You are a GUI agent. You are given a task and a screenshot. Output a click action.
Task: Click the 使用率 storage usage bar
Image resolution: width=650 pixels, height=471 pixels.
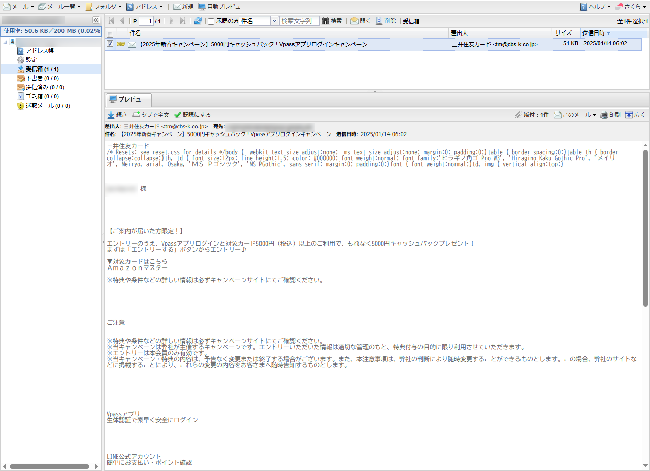(51, 31)
